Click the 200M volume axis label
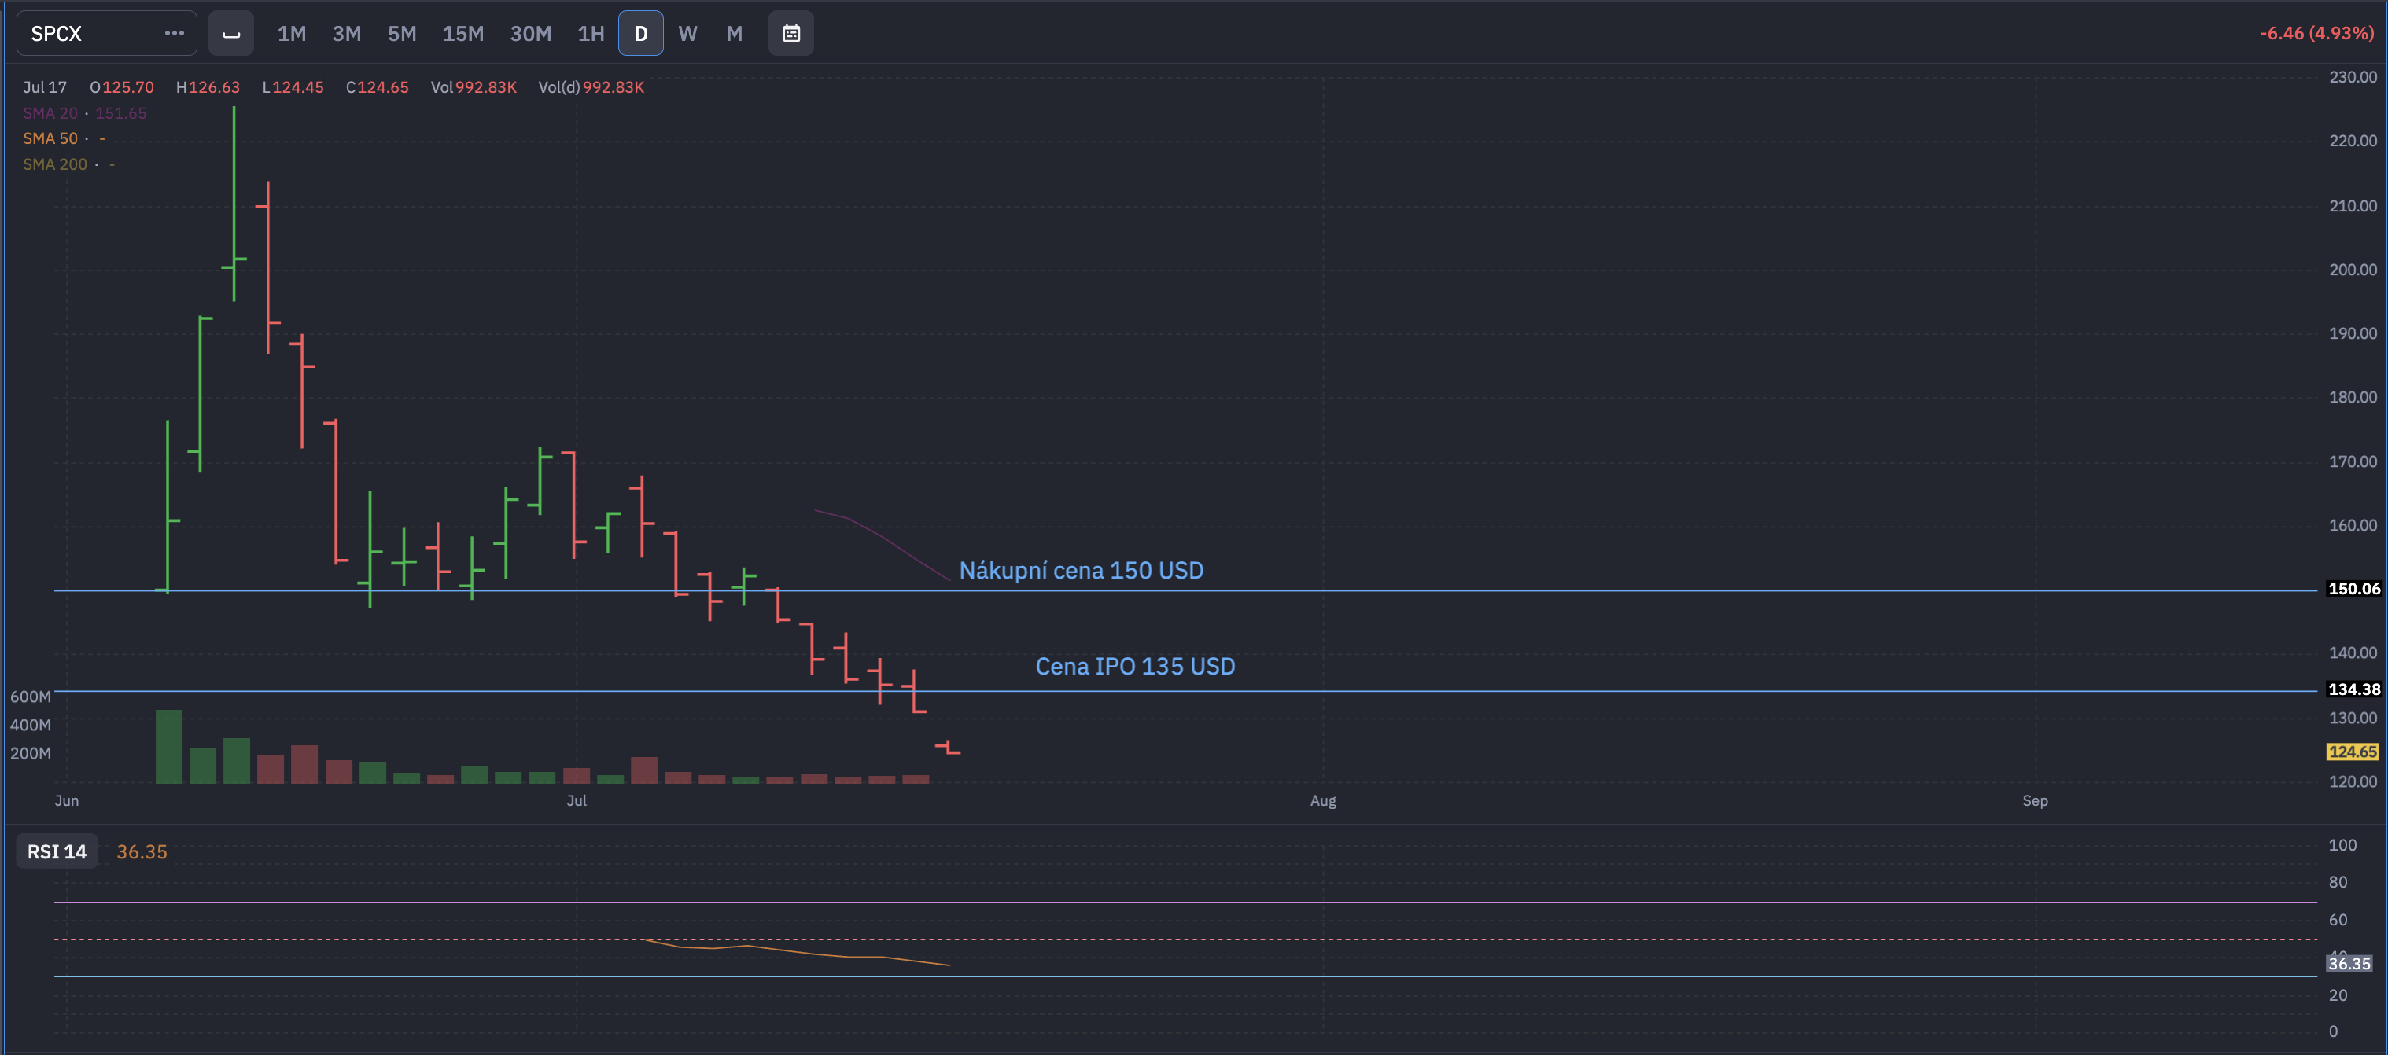This screenshot has width=2388, height=1055. point(31,753)
